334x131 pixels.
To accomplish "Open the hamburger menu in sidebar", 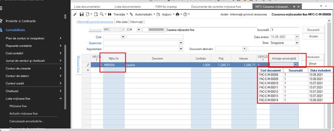I will pyautogui.click(x=1, y=8).
